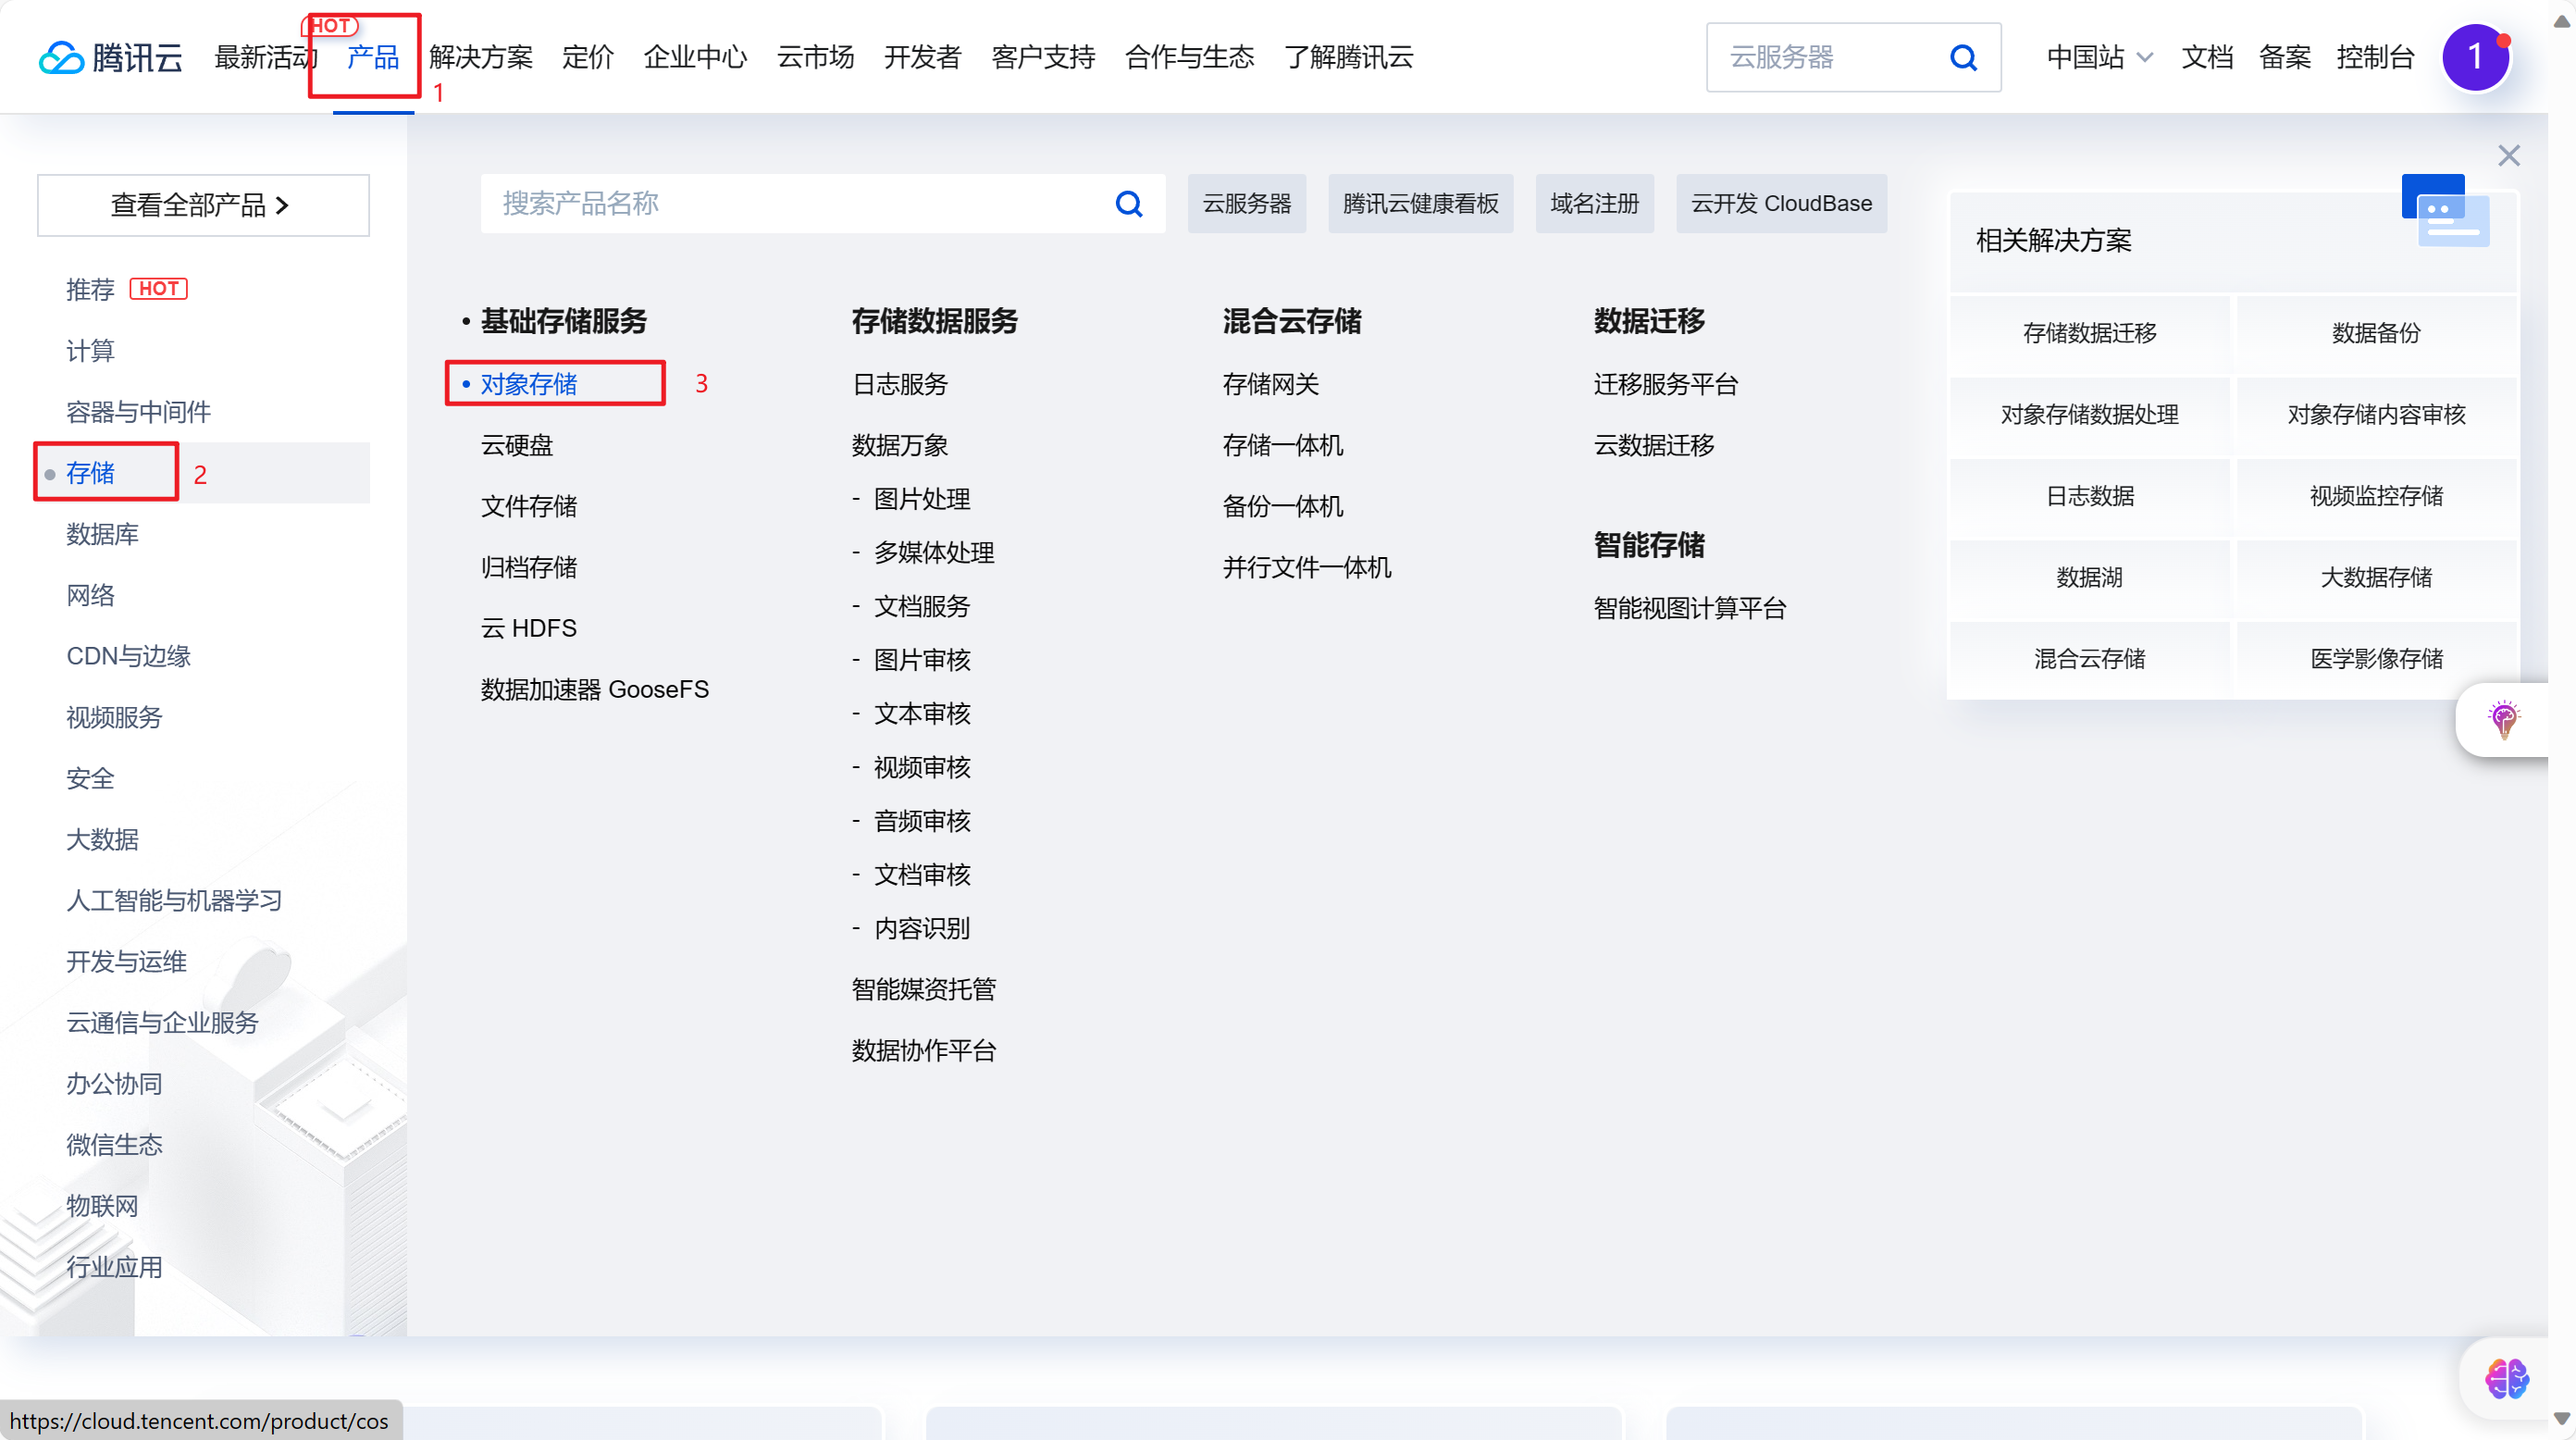
Task: Click the top search bar magnifier icon
Action: [x=1963, y=57]
